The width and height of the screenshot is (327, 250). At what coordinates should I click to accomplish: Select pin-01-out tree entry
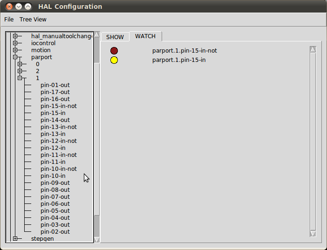55,85
